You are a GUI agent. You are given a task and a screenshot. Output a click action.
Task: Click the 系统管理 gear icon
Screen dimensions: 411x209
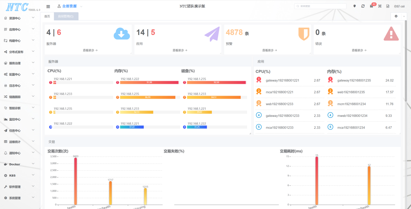coord(6,198)
